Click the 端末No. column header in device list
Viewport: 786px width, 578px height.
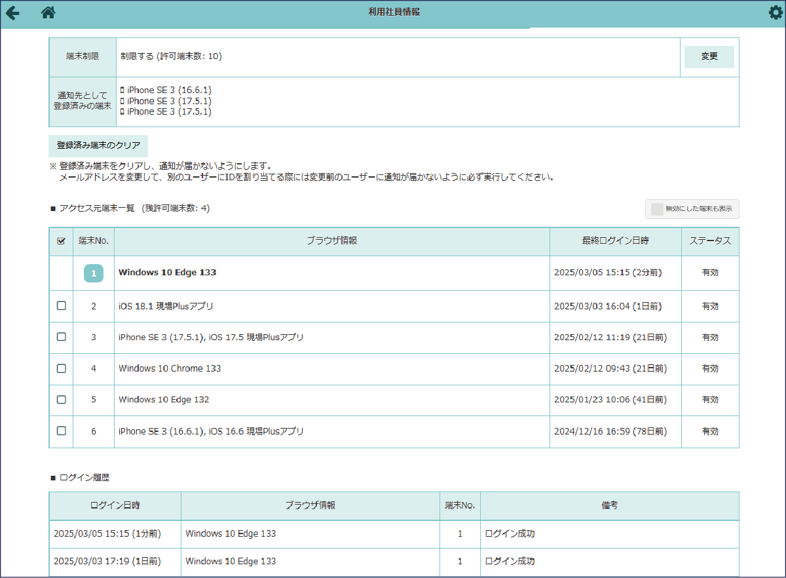(x=94, y=241)
